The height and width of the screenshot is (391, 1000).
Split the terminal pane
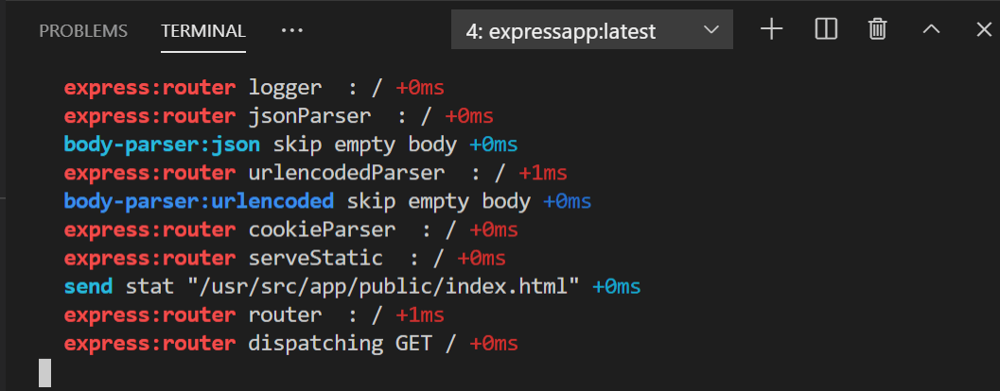(826, 30)
